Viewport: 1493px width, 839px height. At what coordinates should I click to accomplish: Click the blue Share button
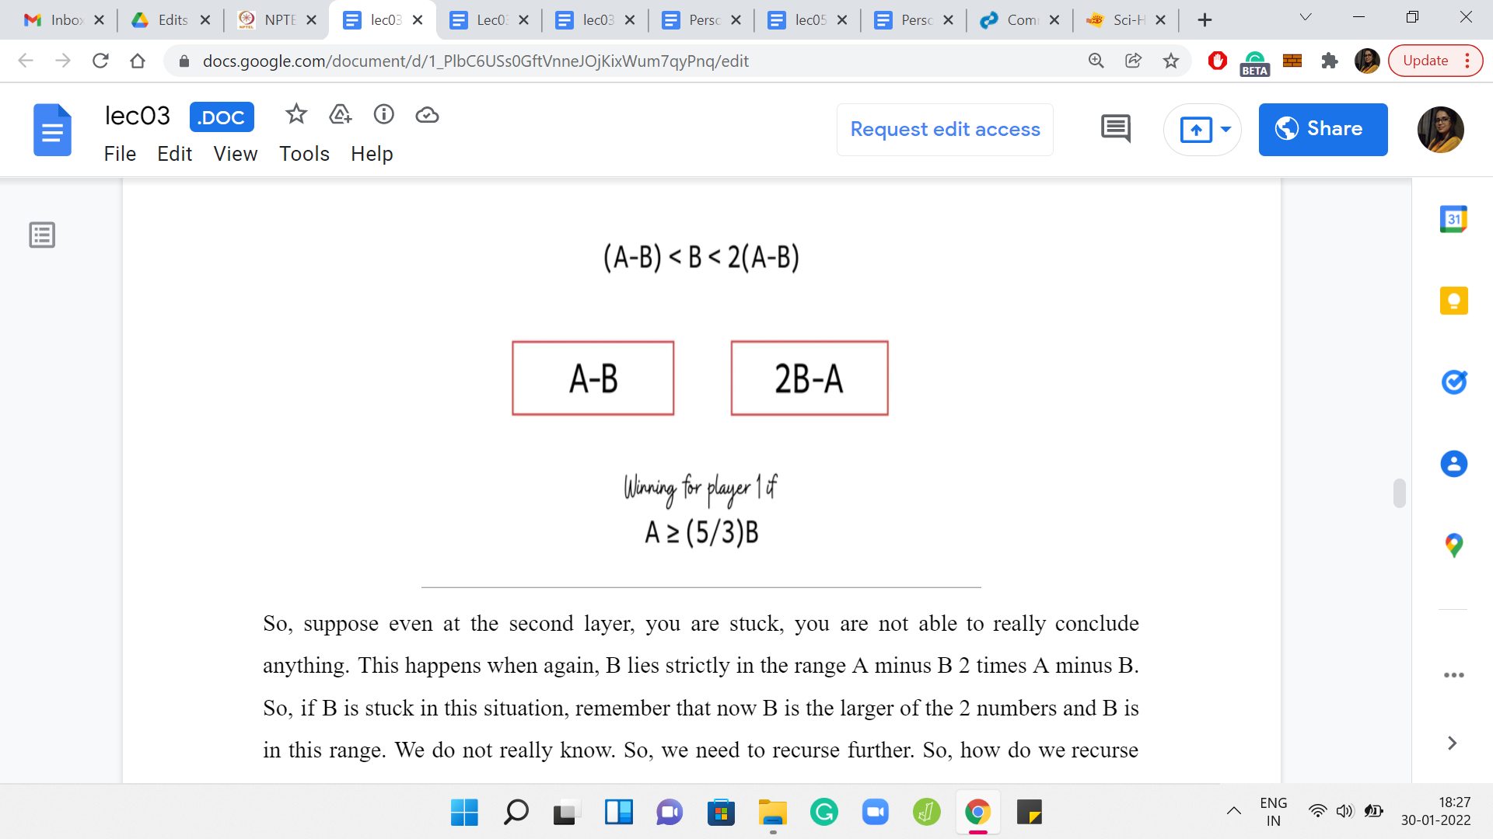point(1322,129)
